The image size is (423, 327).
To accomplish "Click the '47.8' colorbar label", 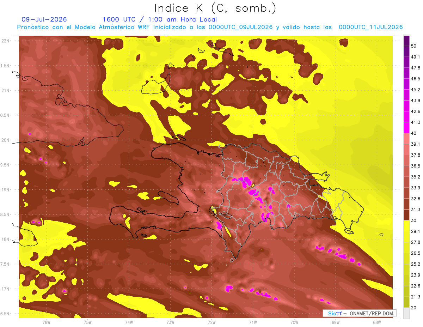I will [416, 68].
